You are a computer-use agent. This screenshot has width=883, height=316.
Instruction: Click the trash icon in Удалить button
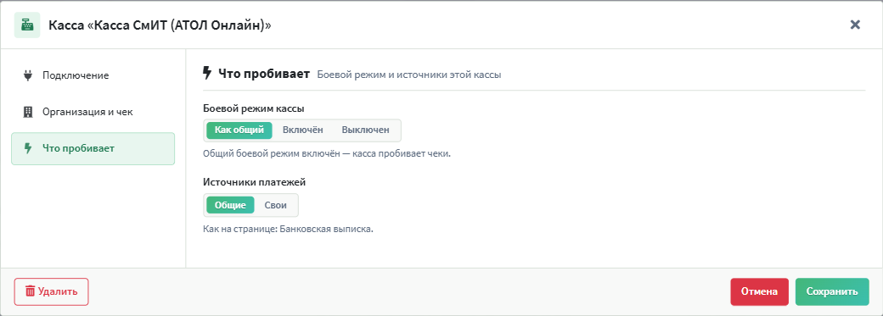31,291
